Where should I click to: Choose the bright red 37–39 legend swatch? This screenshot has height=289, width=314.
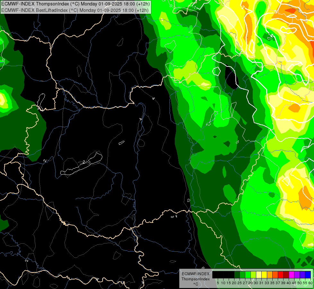(x=281, y=275)
